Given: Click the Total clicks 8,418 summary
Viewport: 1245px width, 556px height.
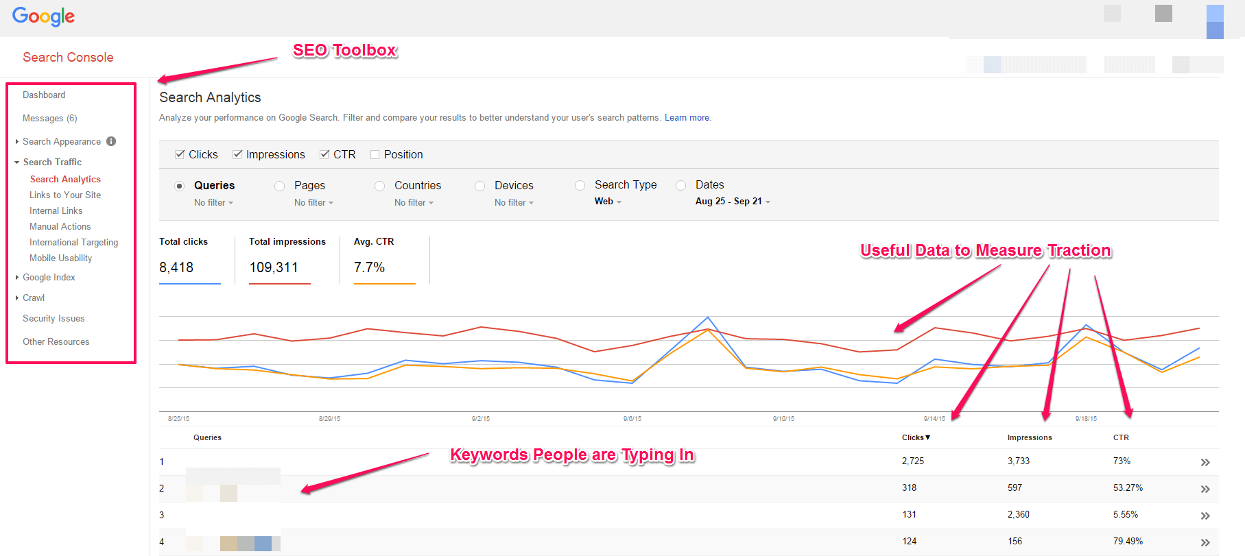Looking at the screenshot, I should click(x=190, y=259).
